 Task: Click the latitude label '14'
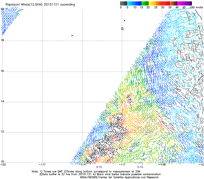coord(2,101)
